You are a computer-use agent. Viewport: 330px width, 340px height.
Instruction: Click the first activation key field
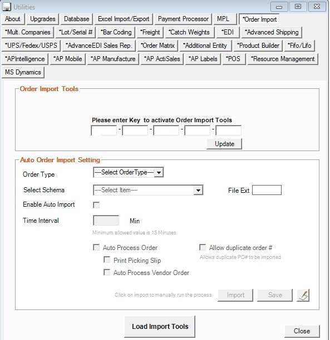(x=104, y=131)
